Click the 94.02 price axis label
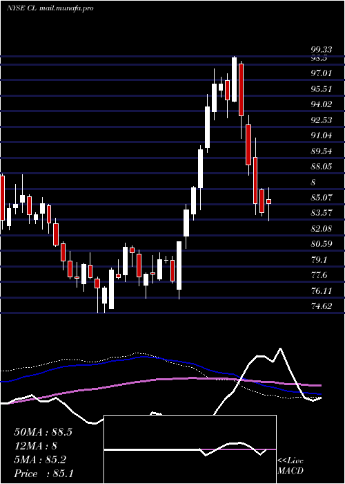Screen dimensions: 345x484 [x=322, y=104]
